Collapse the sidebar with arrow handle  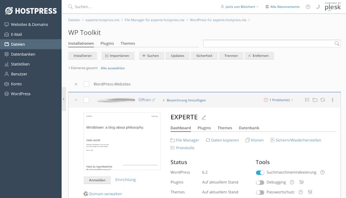tap(64, 99)
